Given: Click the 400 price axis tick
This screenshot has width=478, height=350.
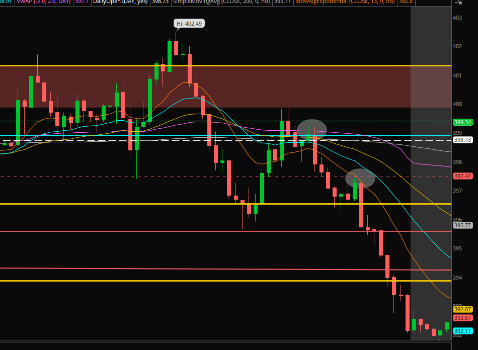Looking at the screenshot, I should [x=457, y=104].
